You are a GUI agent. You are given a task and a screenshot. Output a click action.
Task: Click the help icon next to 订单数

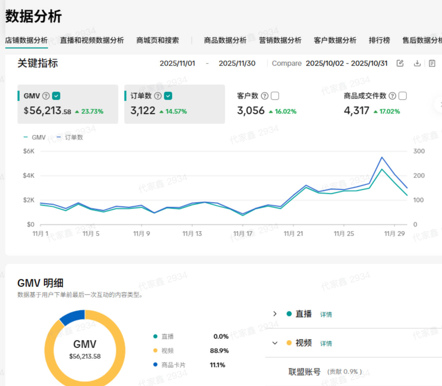pyautogui.click(x=158, y=96)
